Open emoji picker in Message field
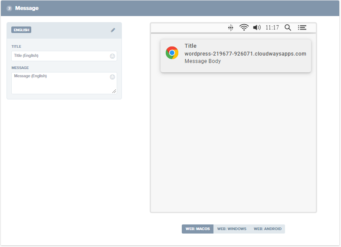 112,77
